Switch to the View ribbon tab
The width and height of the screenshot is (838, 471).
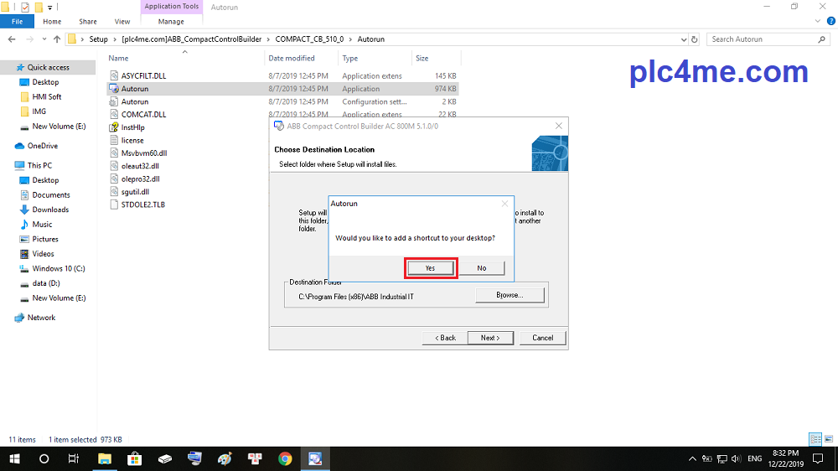tap(122, 22)
